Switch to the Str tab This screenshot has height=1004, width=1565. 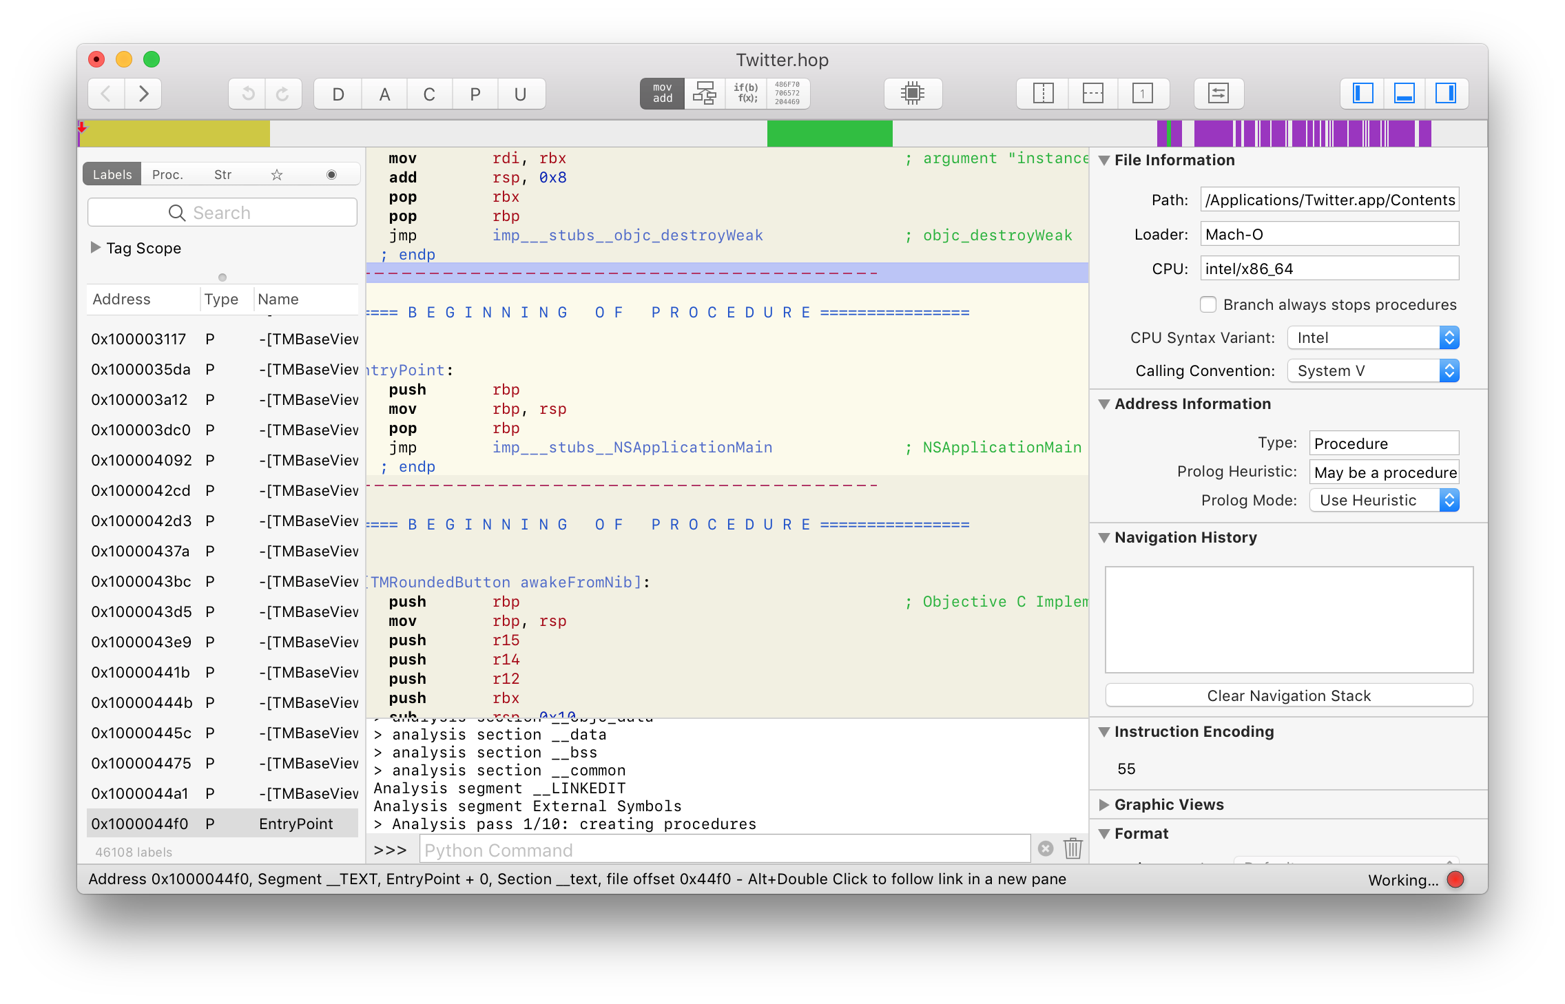click(222, 174)
